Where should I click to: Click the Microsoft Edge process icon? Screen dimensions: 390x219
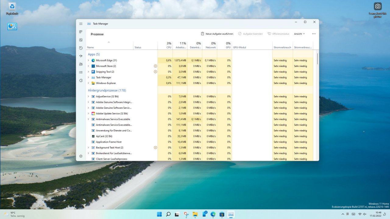coord(93,60)
